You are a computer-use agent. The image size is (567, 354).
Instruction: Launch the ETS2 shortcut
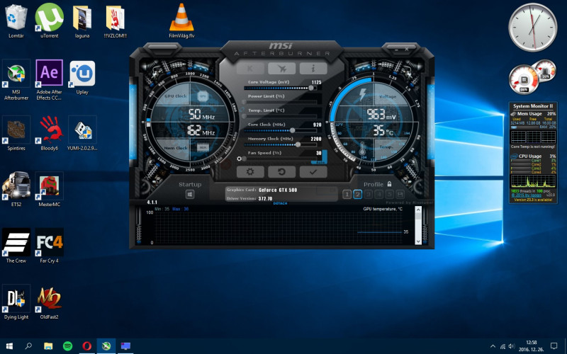point(16,190)
